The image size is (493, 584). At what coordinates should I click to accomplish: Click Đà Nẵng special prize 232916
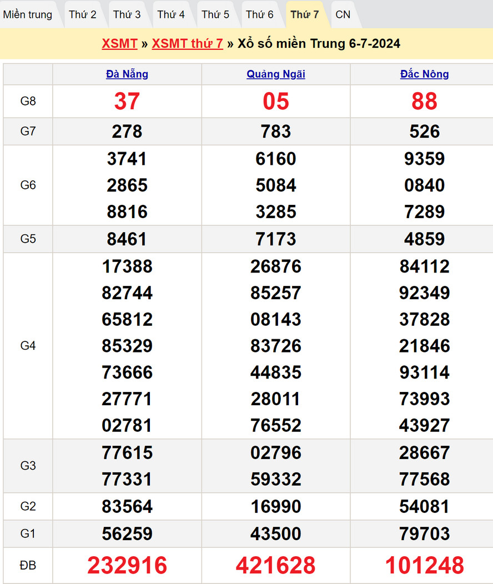(127, 565)
